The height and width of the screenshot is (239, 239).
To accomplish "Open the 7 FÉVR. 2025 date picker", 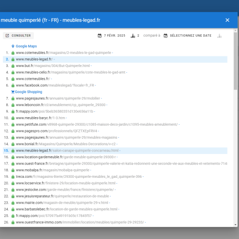I will tap(115, 35).
